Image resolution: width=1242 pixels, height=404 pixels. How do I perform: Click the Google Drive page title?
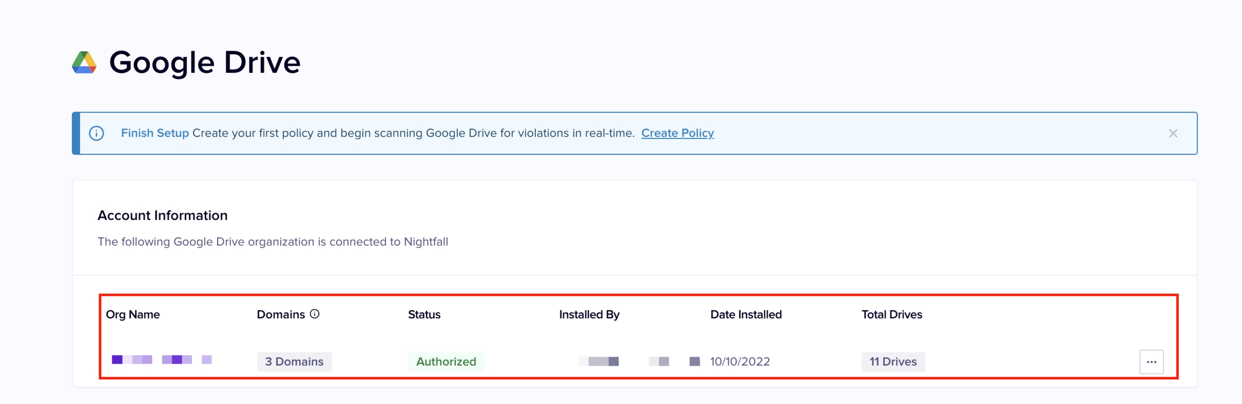tap(204, 62)
